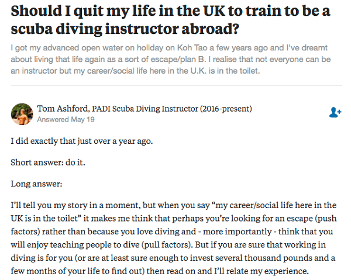Click 'scuba diving instructor abroad?' in the heading
The width and height of the screenshot is (351, 280).
click(x=125, y=29)
